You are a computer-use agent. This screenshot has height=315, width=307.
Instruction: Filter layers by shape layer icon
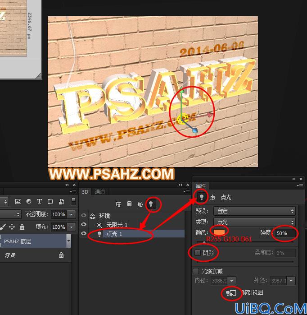pyautogui.click(x=50, y=201)
